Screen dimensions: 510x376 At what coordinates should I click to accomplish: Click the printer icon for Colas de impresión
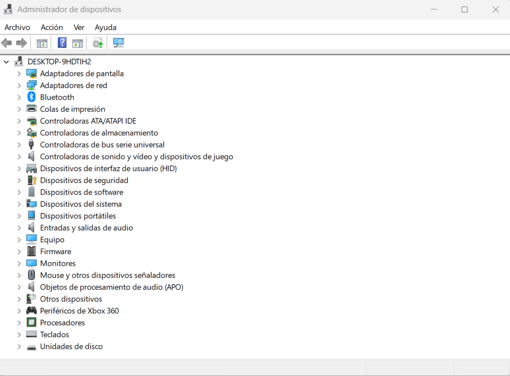click(32, 109)
